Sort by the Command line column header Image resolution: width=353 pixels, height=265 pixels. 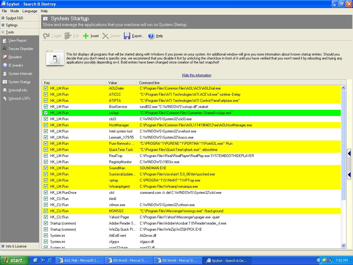[239, 83]
